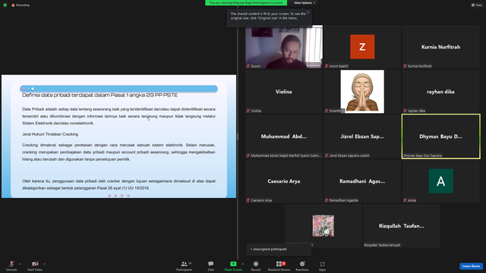Click the slide title 'Definisi data pribadi'
Viewport: 486px width, 273px height.
coord(99,95)
